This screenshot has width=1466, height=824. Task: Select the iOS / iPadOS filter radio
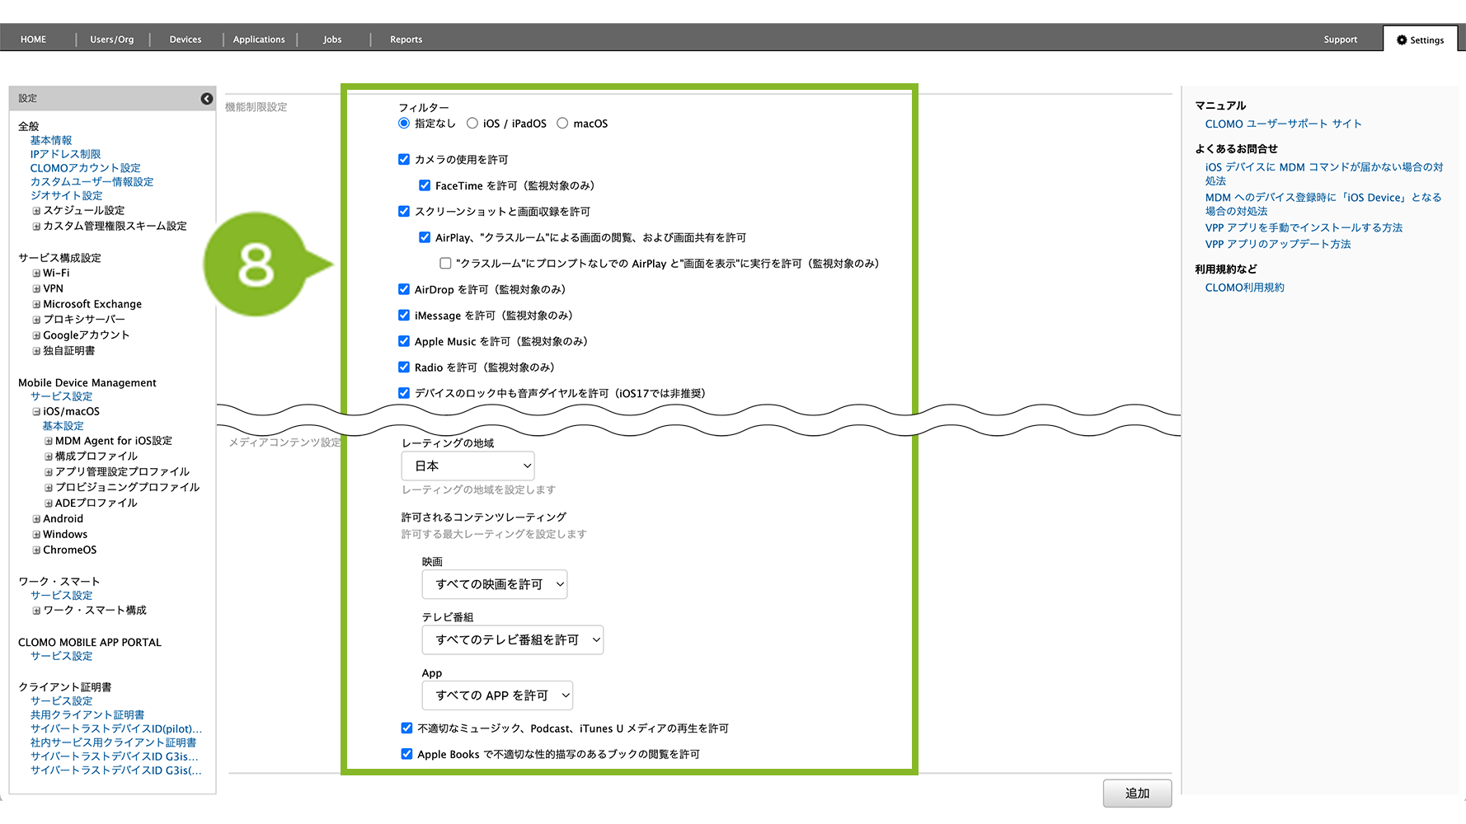tap(472, 124)
